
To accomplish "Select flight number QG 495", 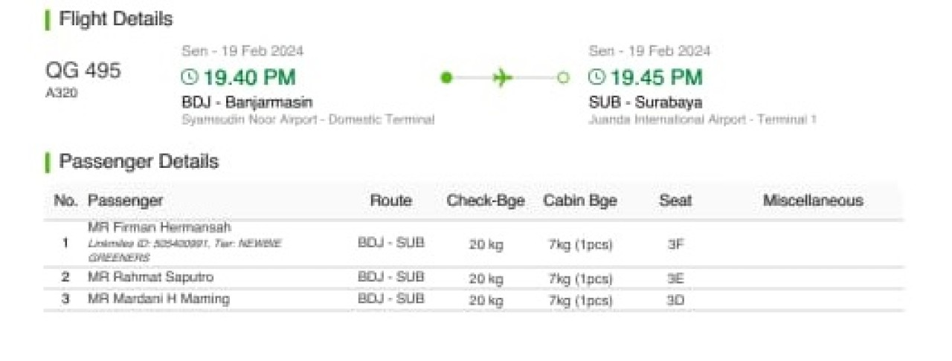I will [83, 71].
